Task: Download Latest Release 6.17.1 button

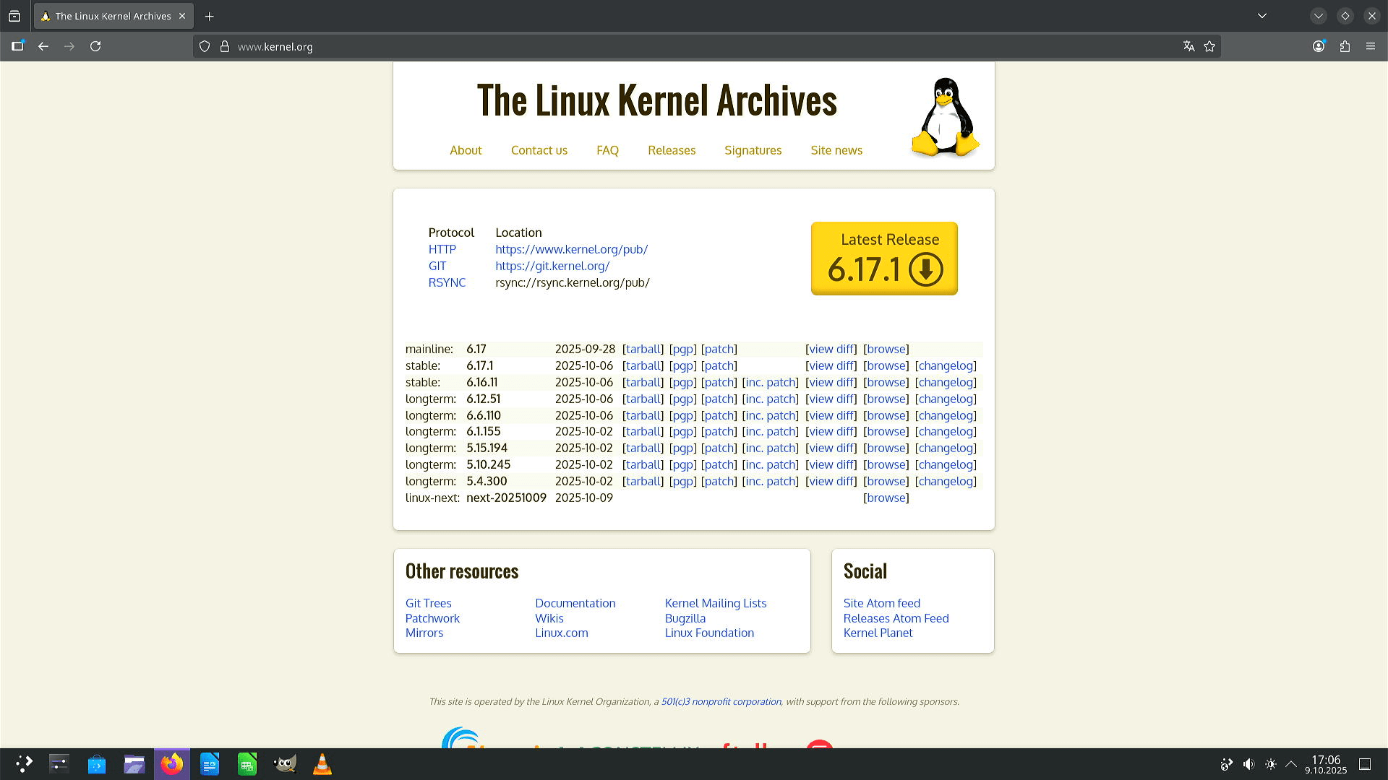Action: (884, 259)
